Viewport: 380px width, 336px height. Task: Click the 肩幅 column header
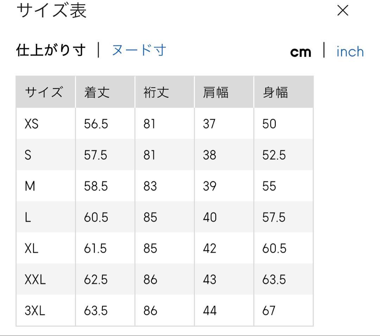click(216, 92)
